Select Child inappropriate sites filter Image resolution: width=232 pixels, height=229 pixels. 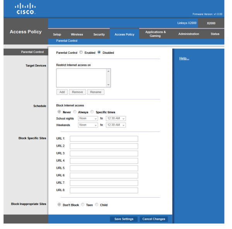pos(97,205)
